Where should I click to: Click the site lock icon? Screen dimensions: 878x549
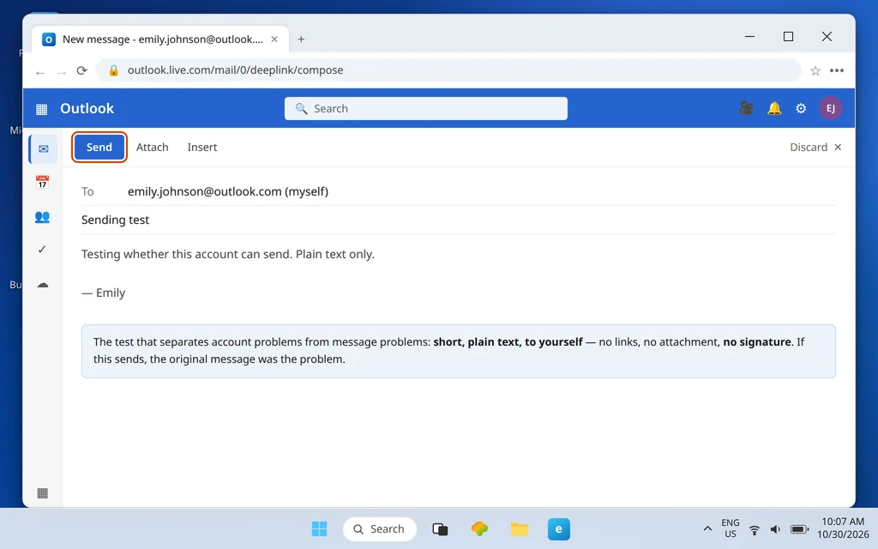click(x=114, y=70)
